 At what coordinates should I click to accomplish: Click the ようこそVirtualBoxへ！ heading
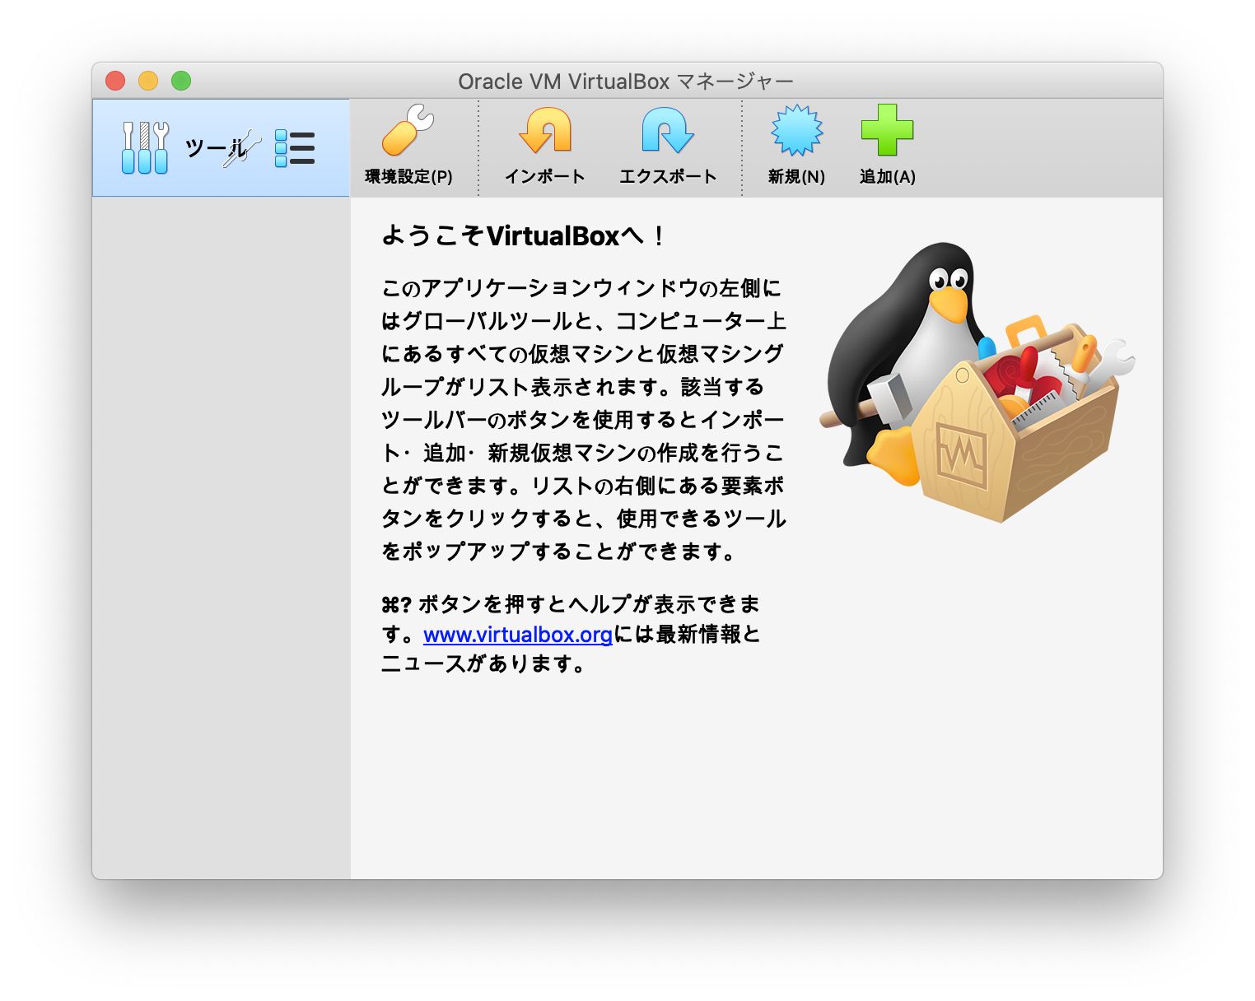(x=523, y=236)
